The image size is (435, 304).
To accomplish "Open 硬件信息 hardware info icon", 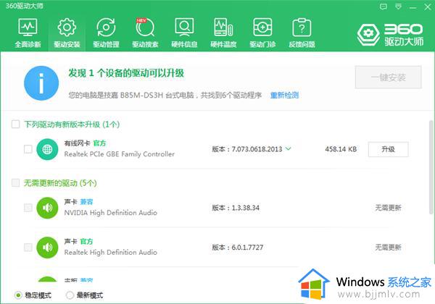I will [x=184, y=27].
